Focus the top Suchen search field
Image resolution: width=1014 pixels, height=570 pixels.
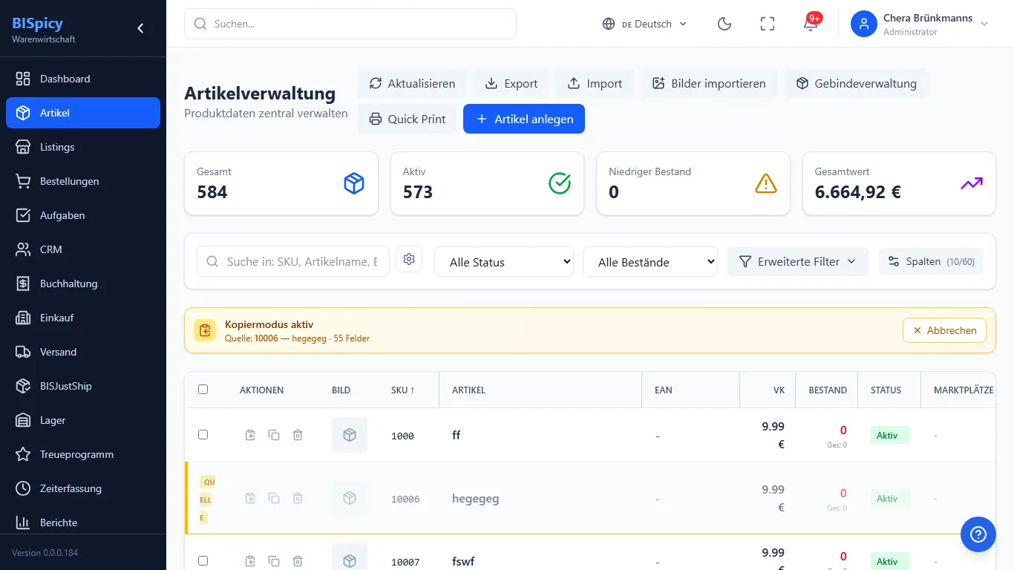[x=350, y=24]
